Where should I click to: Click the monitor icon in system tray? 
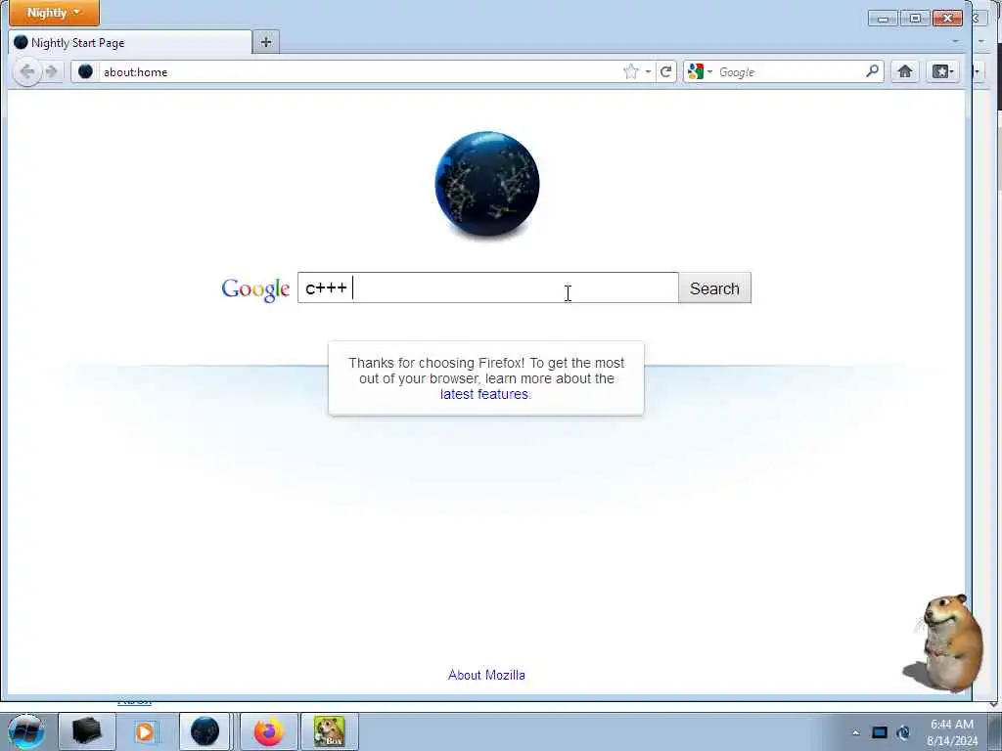pos(880,732)
